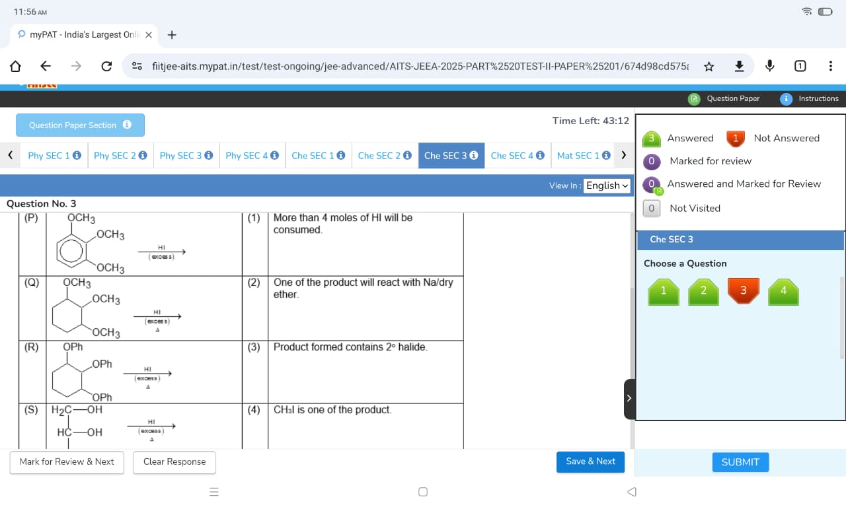Bookmark this page with the star
846x507 pixels.
pyautogui.click(x=709, y=66)
